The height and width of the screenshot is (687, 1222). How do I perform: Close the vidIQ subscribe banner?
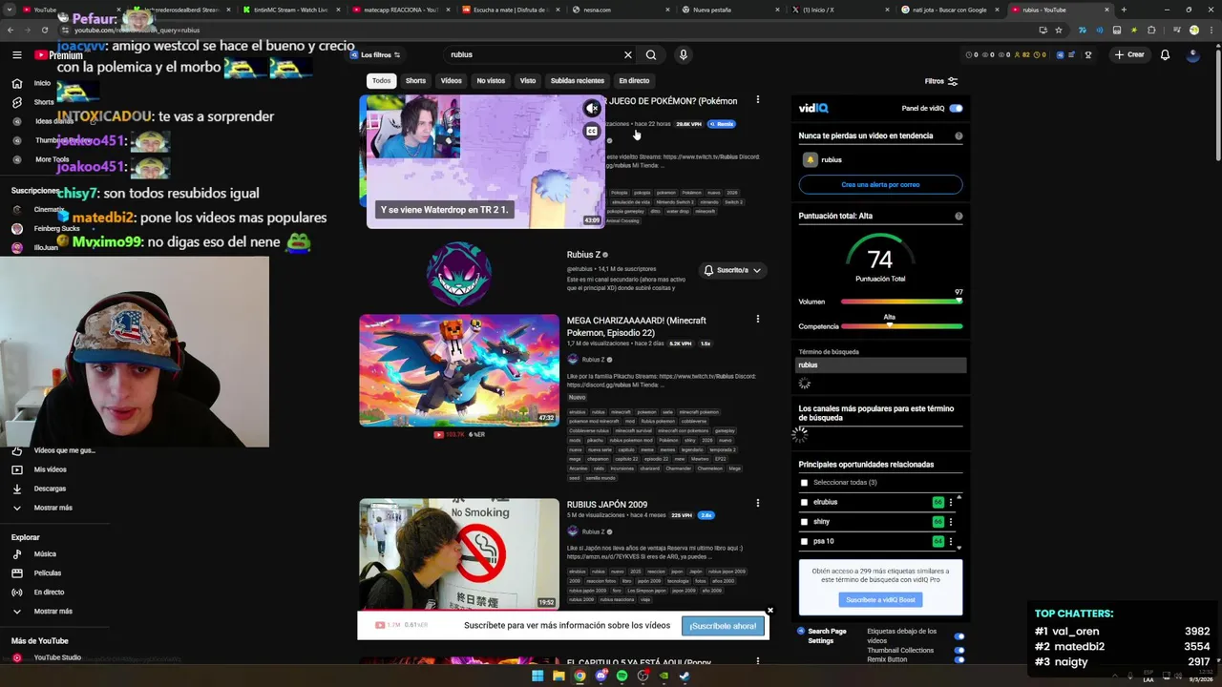tap(769, 611)
